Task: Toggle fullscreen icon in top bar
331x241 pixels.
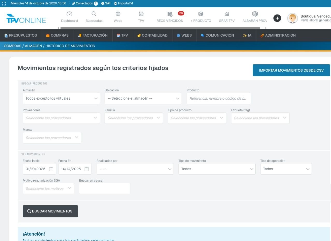Action: pos(4,4)
